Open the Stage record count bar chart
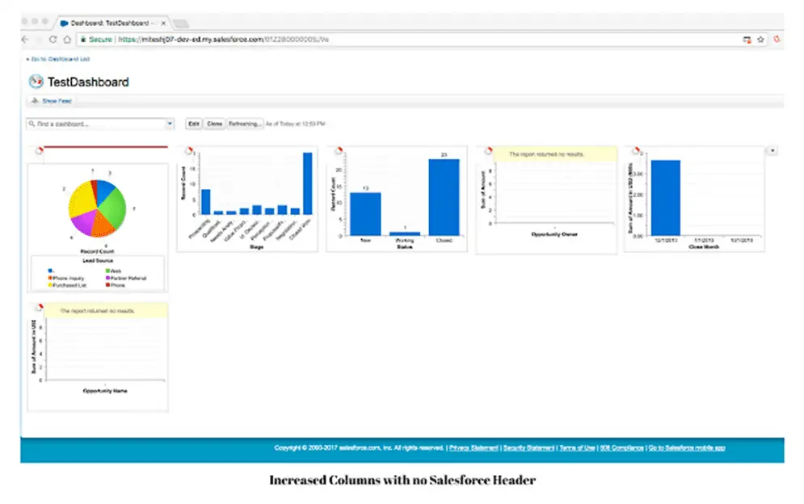 pyautogui.click(x=247, y=199)
